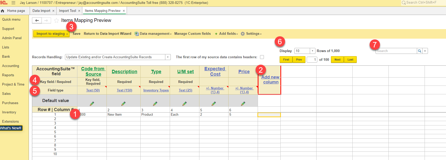Expand the Data management menu
Viewport: 446px width, 160px height.
tap(156, 34)
